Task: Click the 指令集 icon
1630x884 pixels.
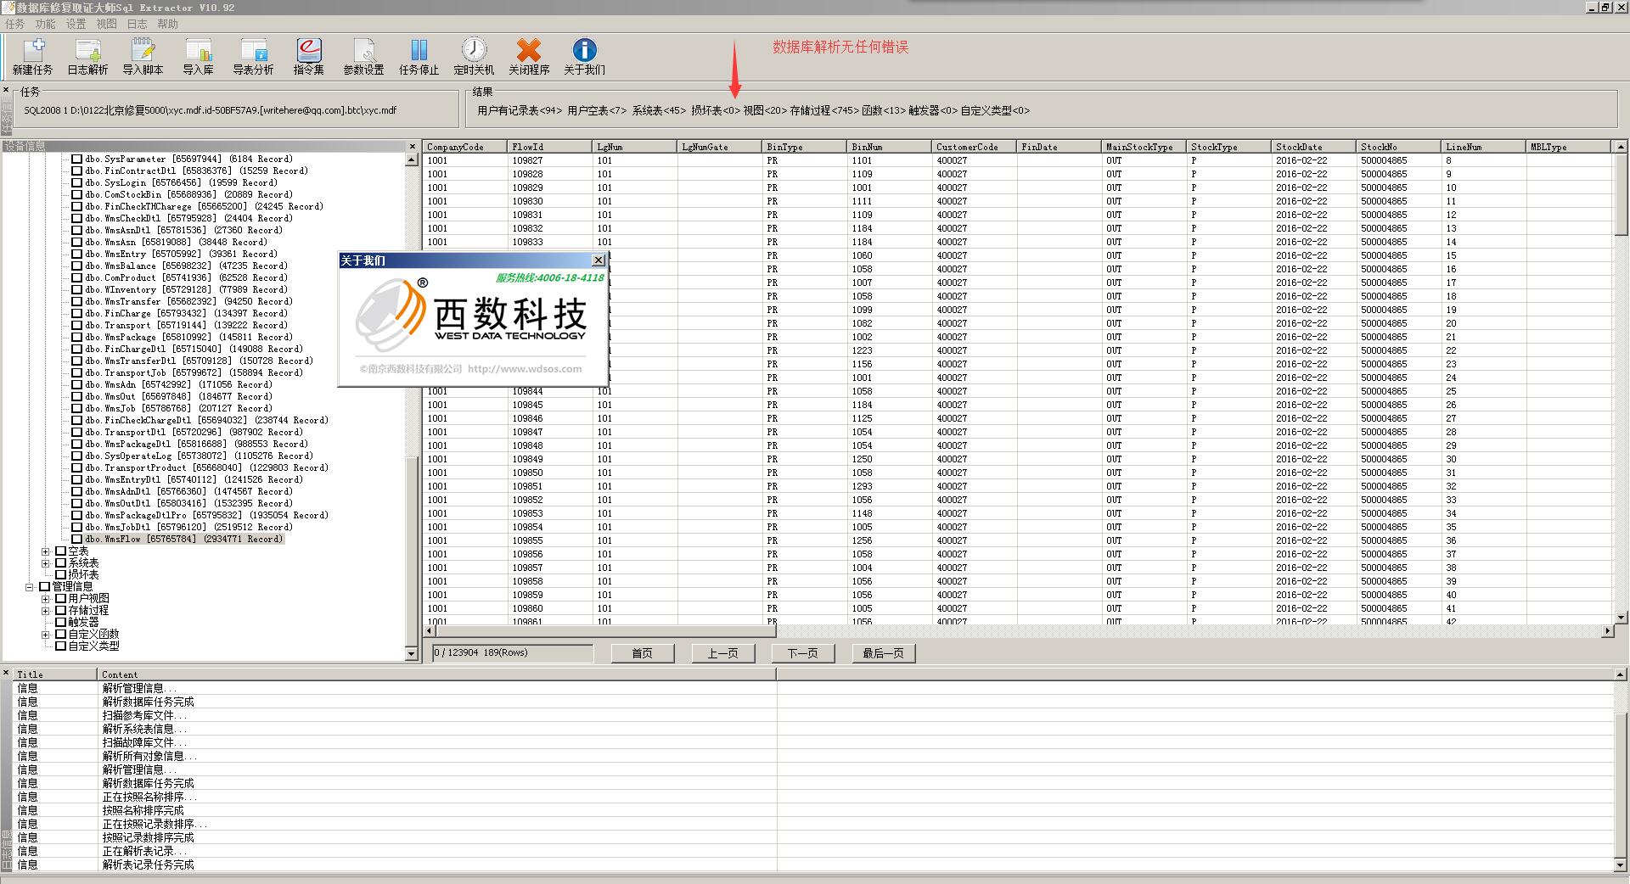Action: 308,56
